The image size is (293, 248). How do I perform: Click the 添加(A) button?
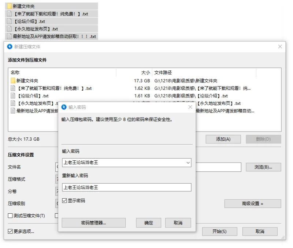[223, 139]
